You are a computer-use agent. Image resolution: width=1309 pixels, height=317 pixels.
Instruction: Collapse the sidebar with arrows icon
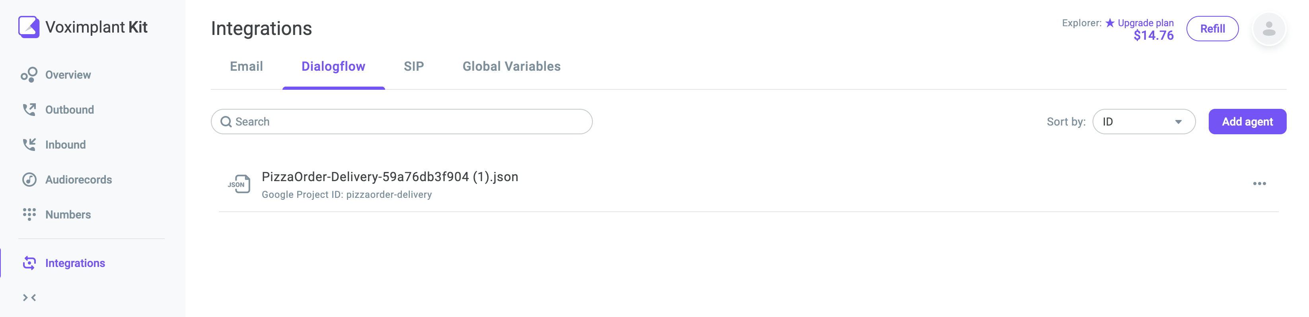[x=29, y=298]
